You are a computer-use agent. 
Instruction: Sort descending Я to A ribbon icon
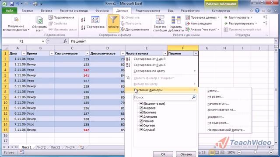(83, 27)
